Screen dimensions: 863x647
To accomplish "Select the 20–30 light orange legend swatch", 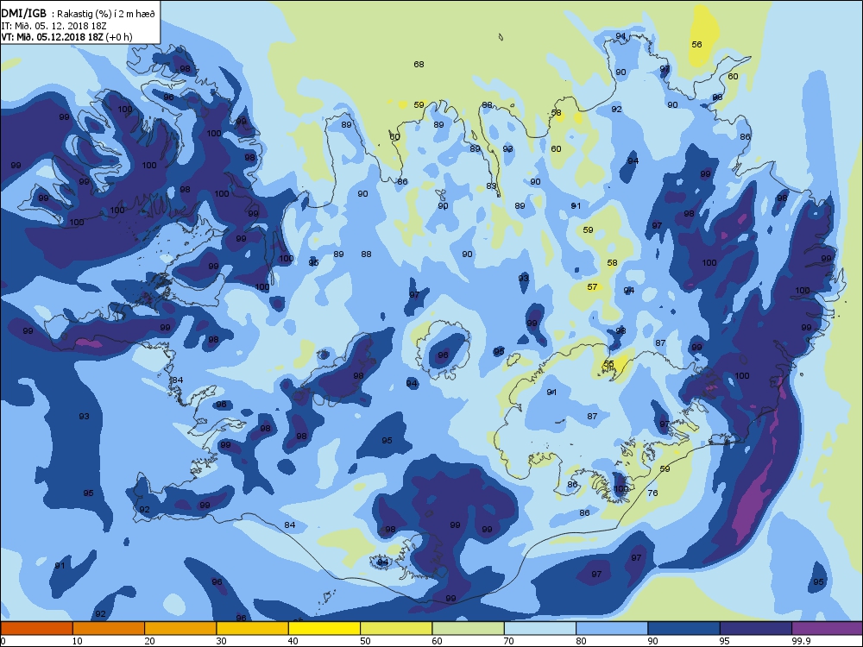I will [x=180, y=628].
